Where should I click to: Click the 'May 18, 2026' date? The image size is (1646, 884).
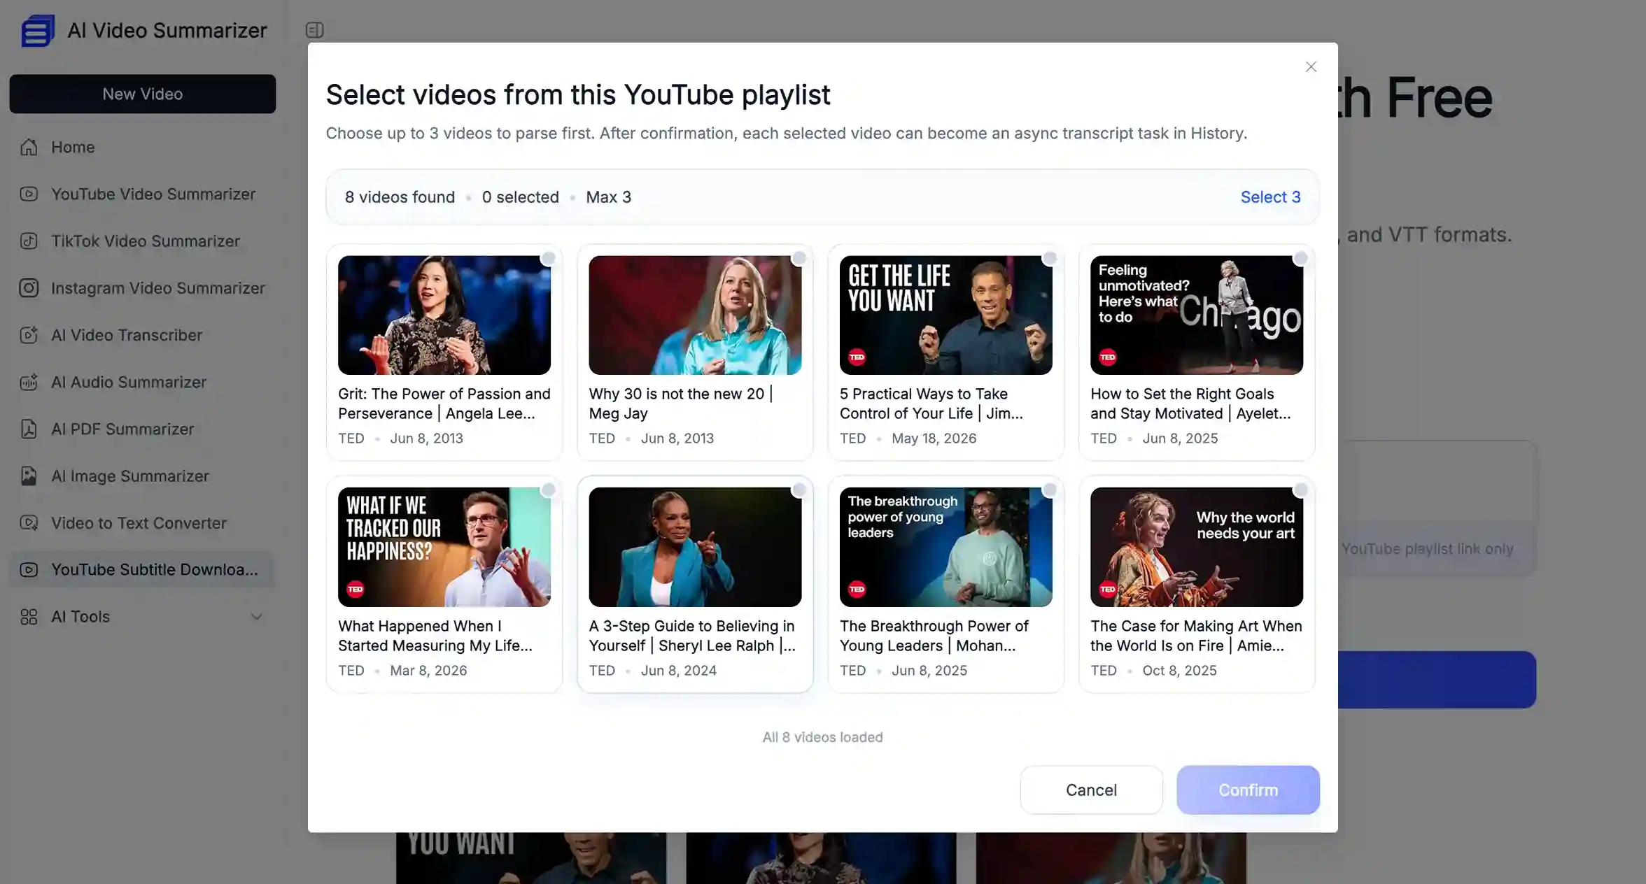(934, 439)
